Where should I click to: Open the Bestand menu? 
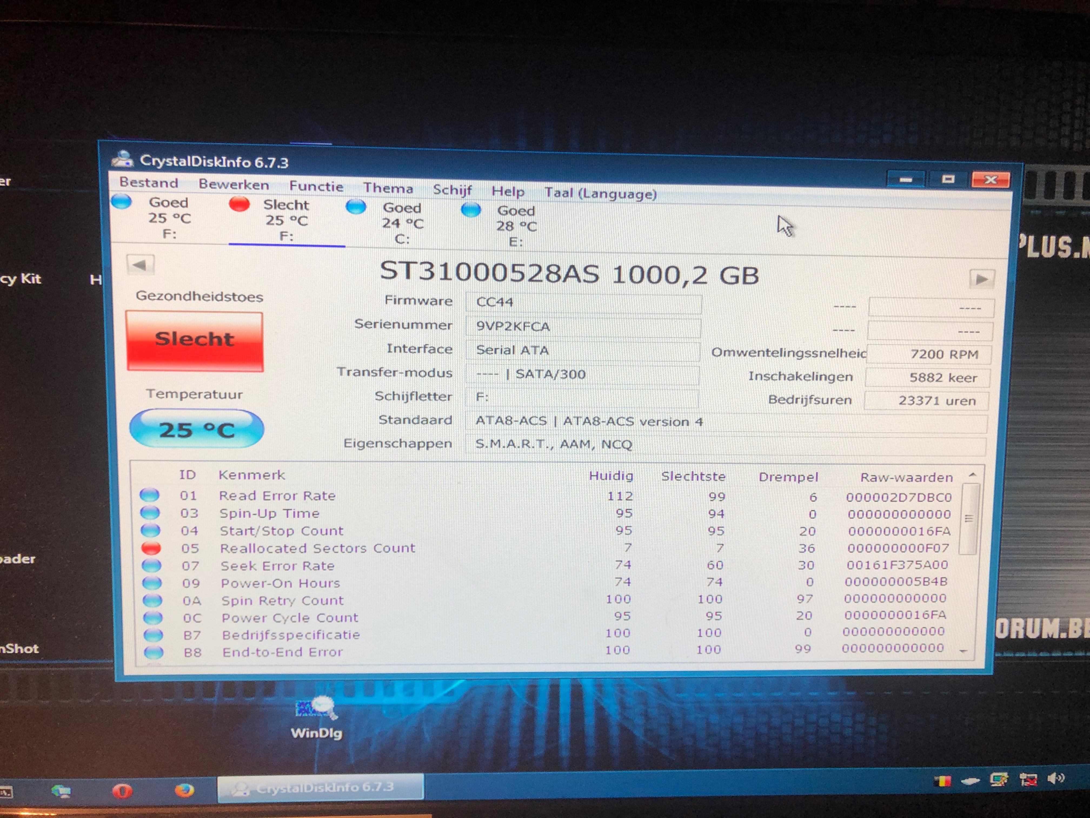coord(148,182)
